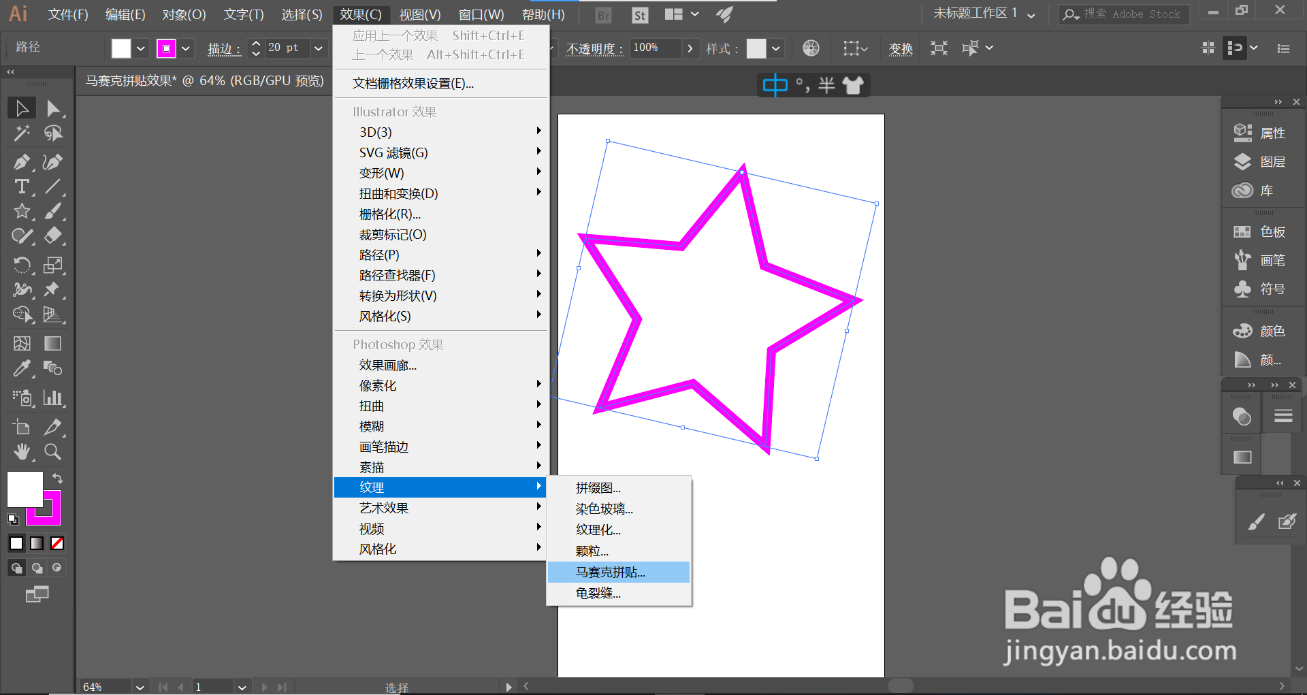
Task: Open the Layers (图层) panel
Action: (1259, 161)
